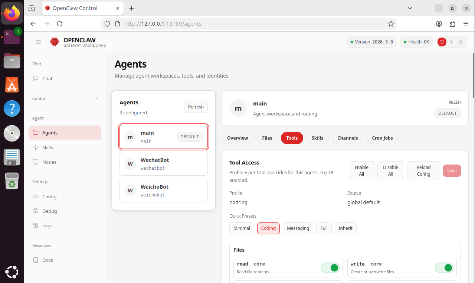Image resolution: width=475 pixels, height=283 pixels.
Task: Apply the Messaging quick preset
Action: [x=298, y=228]
